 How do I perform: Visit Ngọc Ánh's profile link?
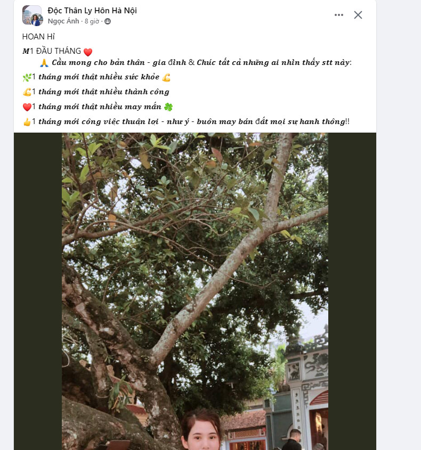point(63,21)
